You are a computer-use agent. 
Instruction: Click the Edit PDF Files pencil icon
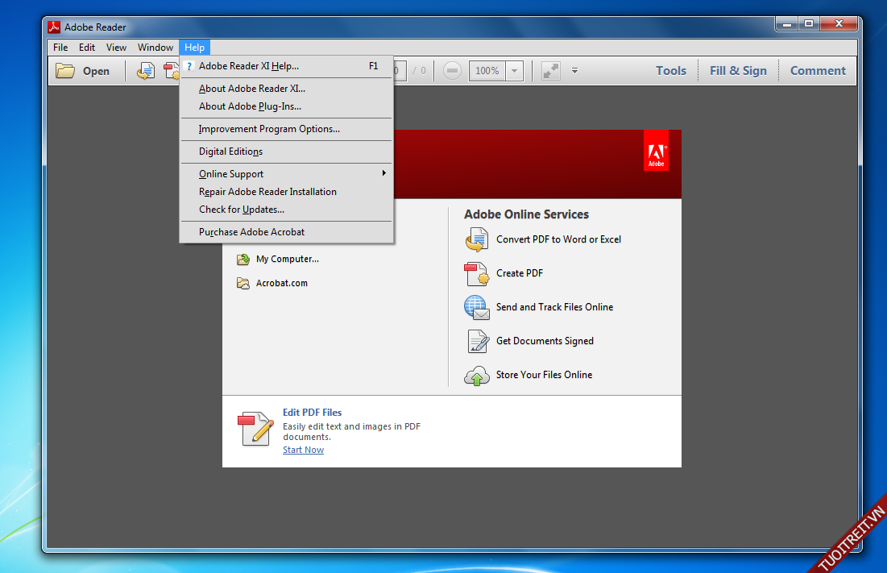click(255, 428)
